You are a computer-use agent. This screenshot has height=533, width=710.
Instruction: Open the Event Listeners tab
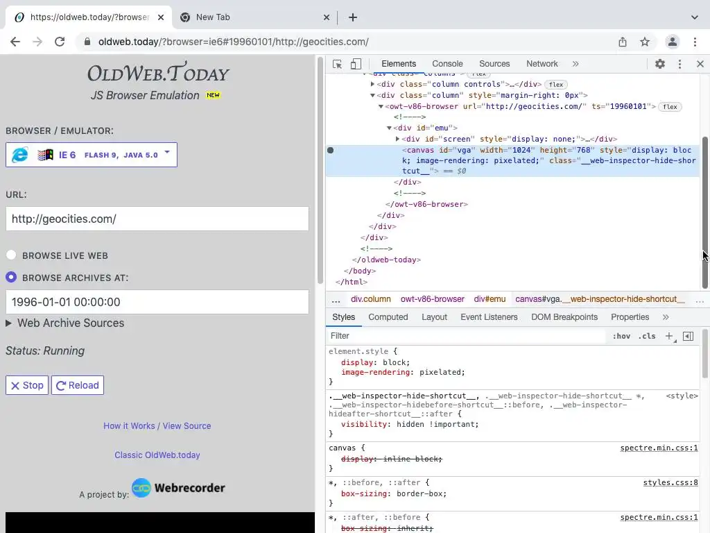point(489,317)
